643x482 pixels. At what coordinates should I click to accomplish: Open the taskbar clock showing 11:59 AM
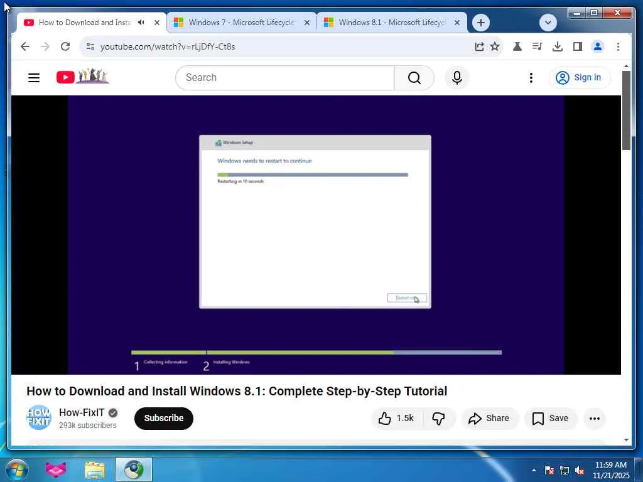click(610, 470)
